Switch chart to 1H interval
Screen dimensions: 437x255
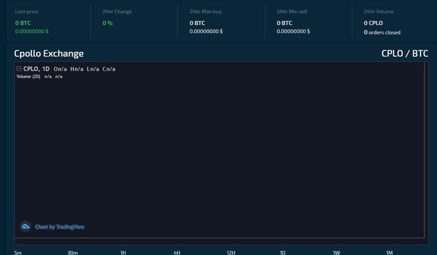[123, 252]
